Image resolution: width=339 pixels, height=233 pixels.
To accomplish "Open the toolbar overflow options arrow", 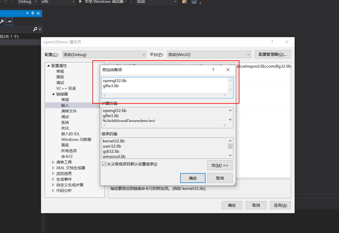I will pos(200,3).
